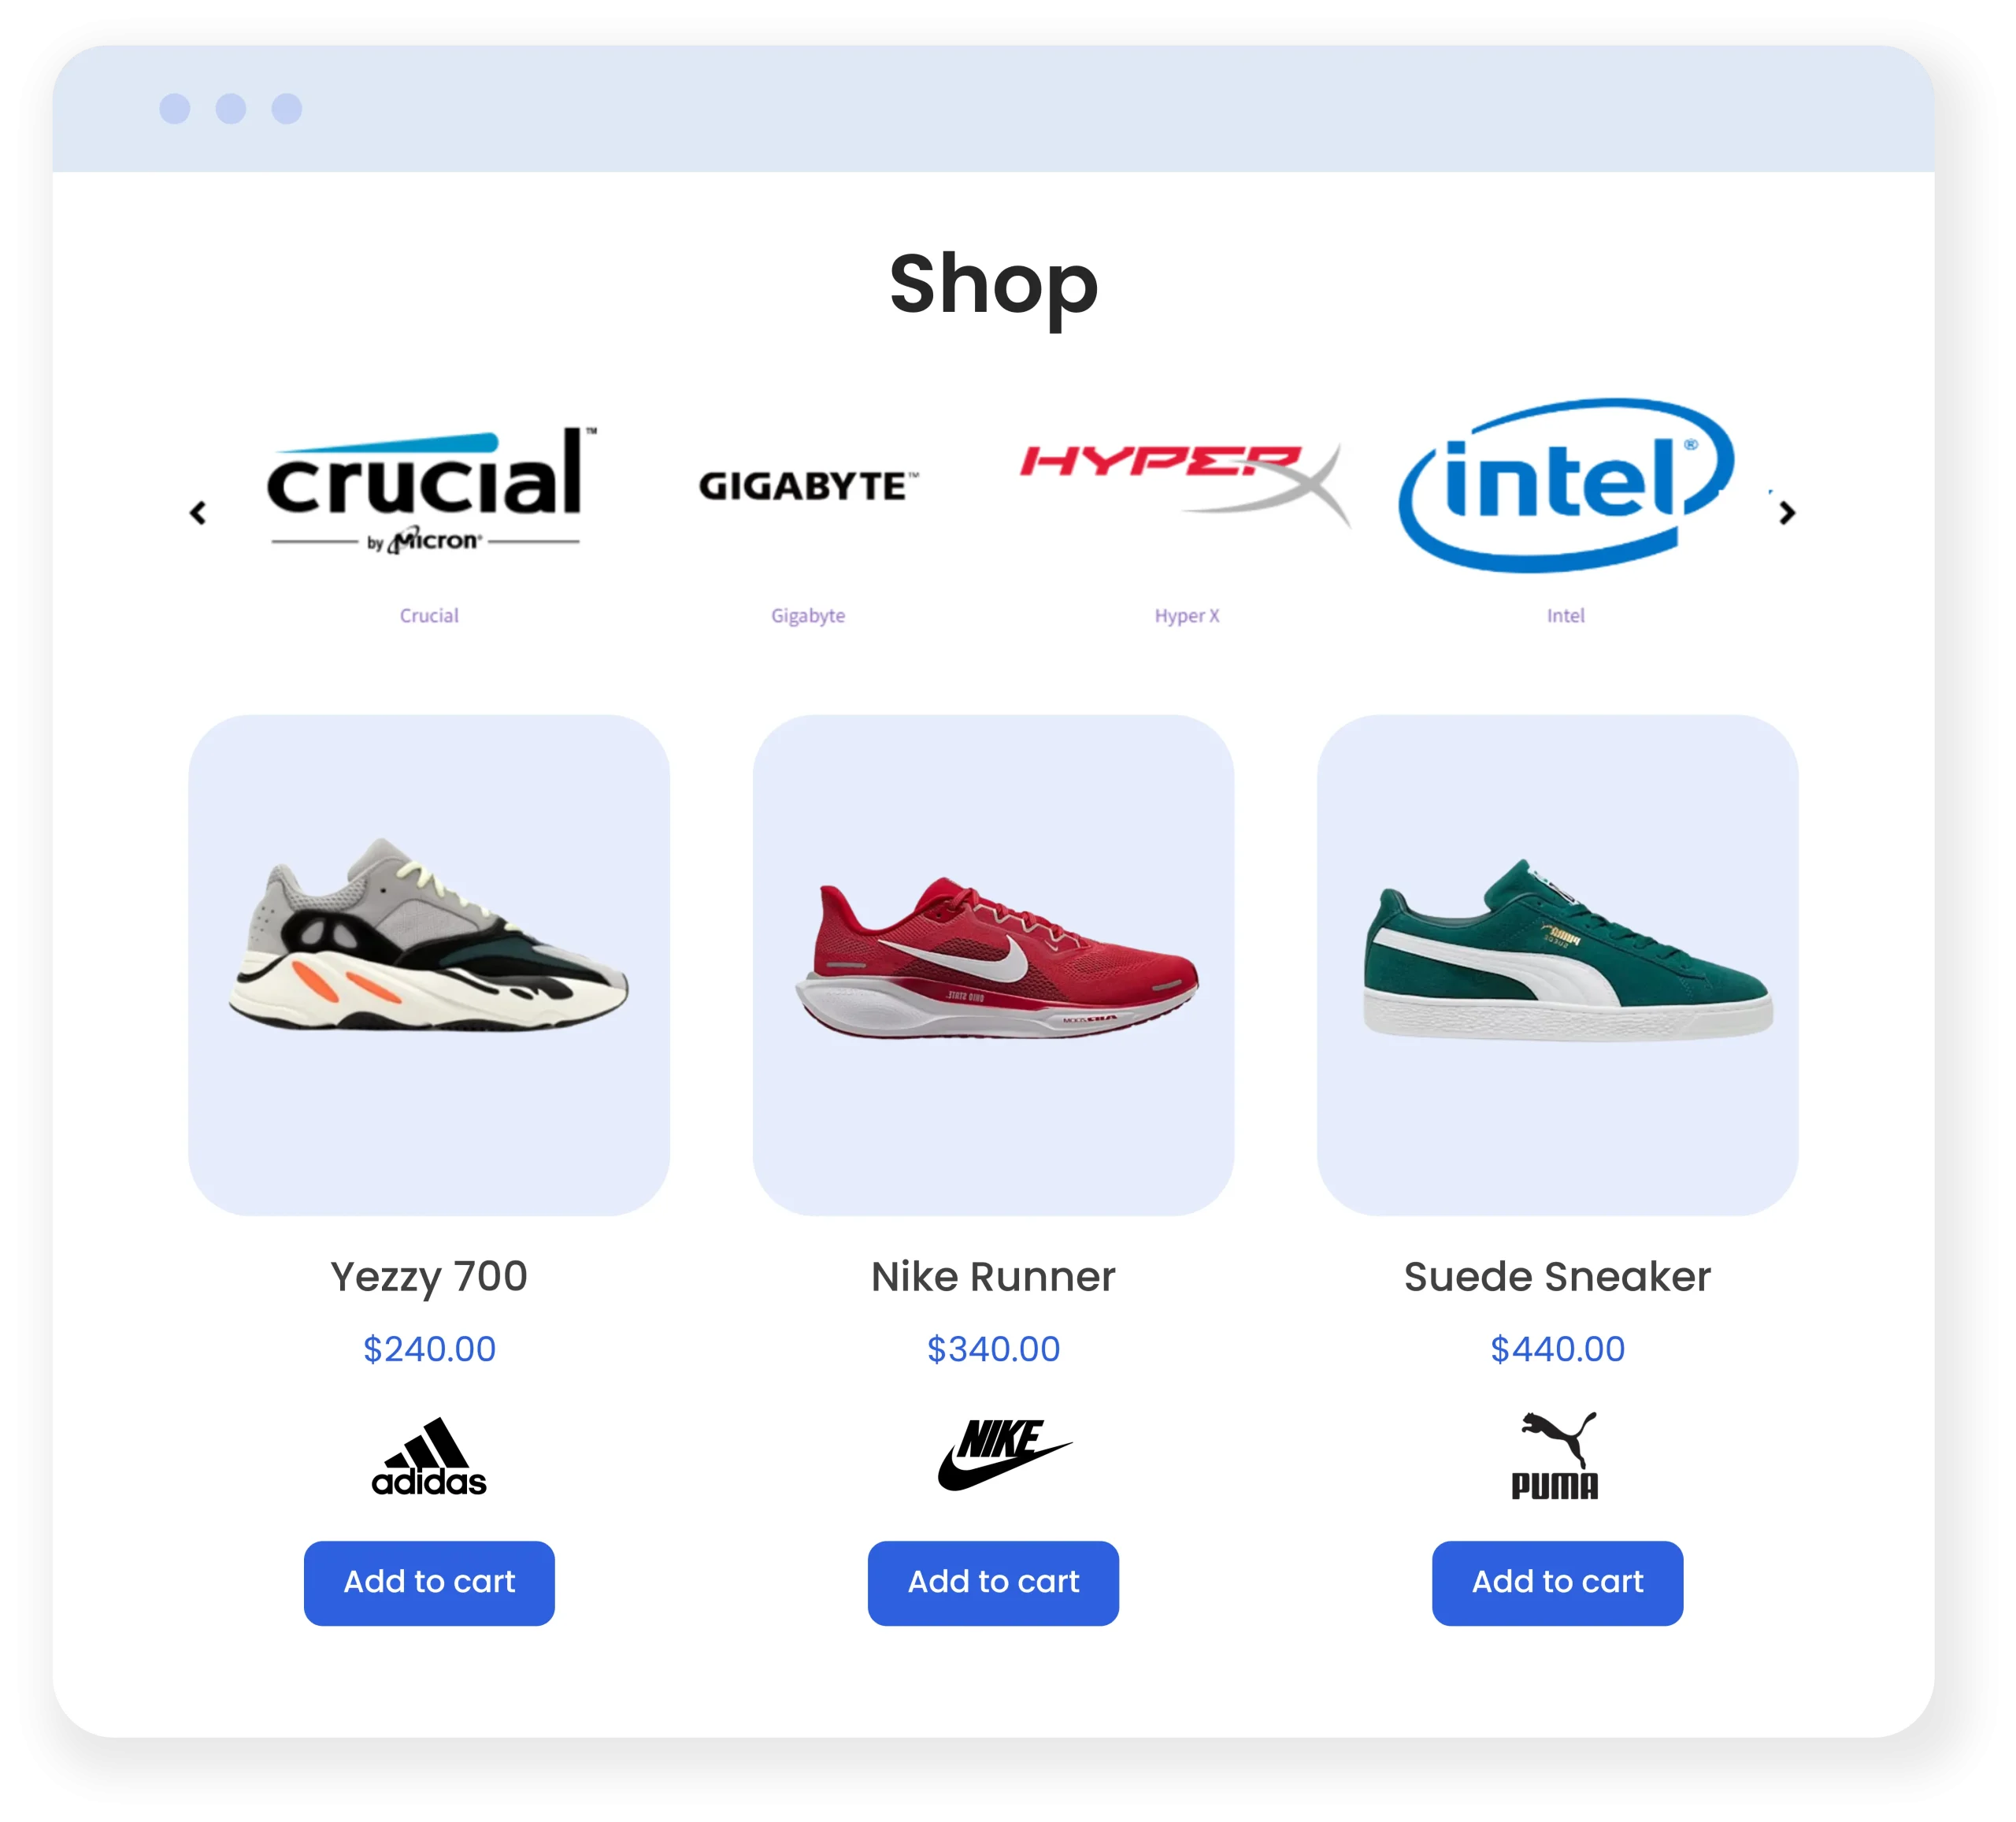Open the red Nike Runner image
2016x1822 pixels.
point(993,964)
